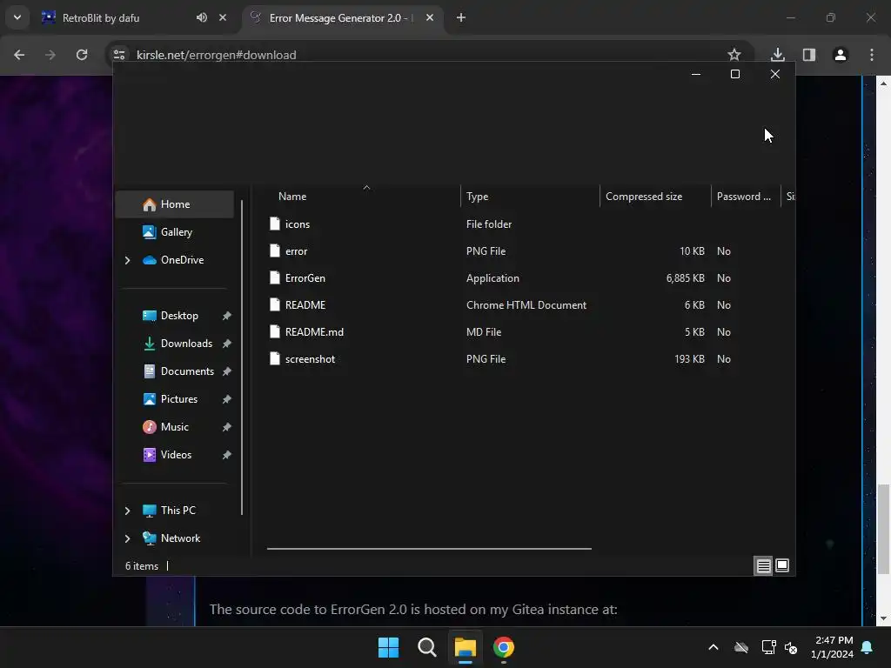Maximize the File Explorer window
Screen dimensions: 891x668
(x=734, y=75)
